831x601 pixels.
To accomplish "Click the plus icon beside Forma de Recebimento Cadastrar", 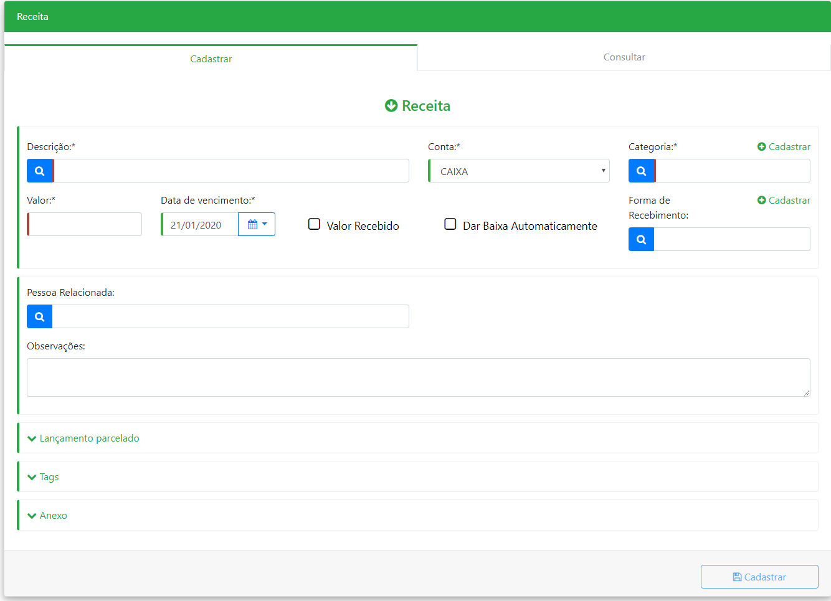I will click(x=761, y=201).
